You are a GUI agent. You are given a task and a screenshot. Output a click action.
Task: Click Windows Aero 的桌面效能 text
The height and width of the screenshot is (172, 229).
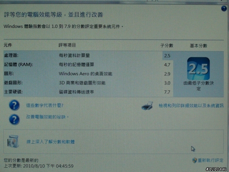(86, 74)
